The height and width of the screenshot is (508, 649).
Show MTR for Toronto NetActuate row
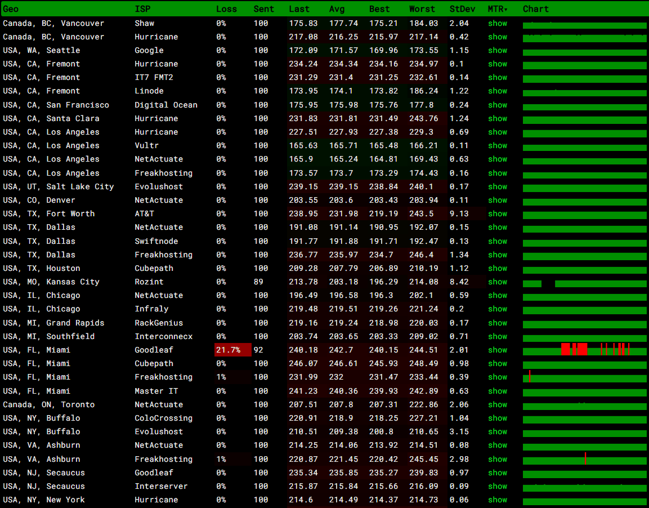[498, 405]
